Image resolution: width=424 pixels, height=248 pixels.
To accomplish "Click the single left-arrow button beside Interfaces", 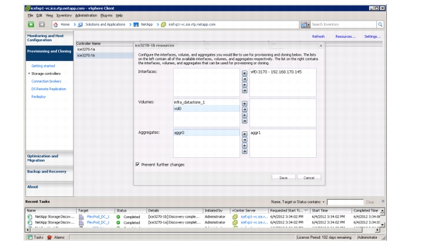I will [x=244, y=85].
